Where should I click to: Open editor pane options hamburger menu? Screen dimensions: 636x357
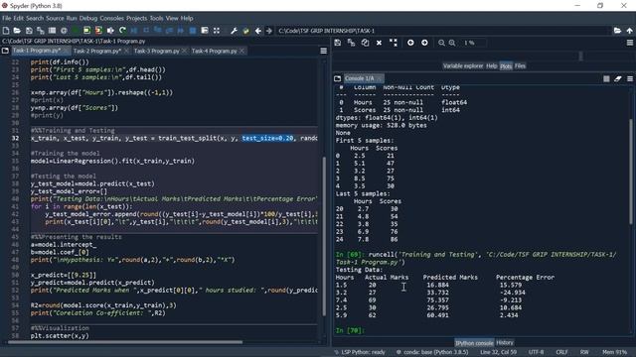(x=323, y=51)
